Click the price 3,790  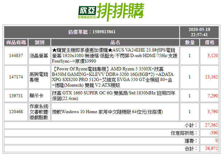(x=212, y=112)
